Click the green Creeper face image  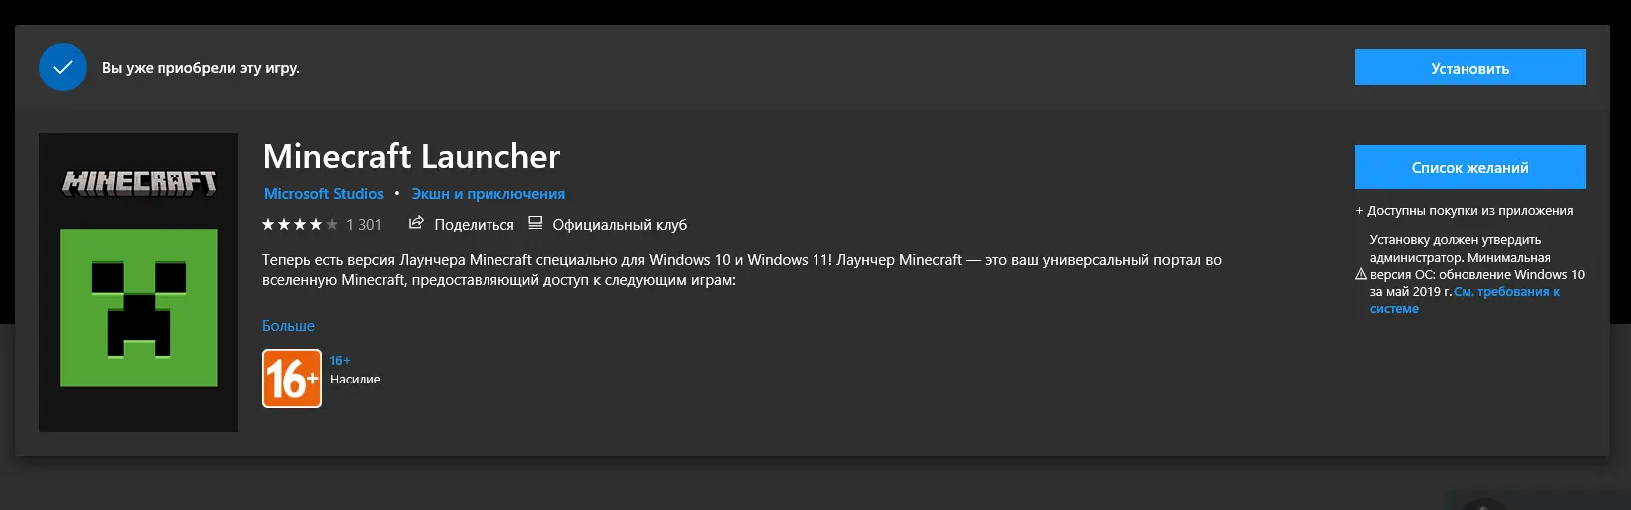click(139, 308)
